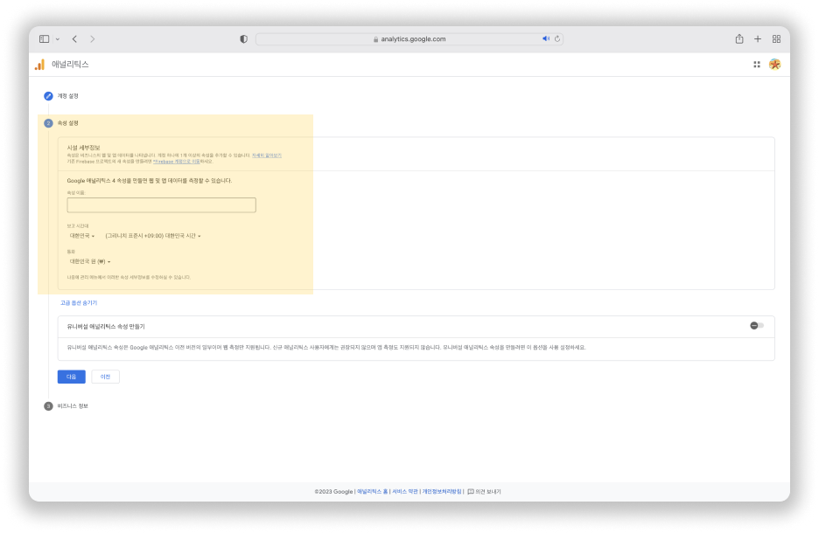The image size is (819, 533).
Task: Focus the analytics.google.com address bar
Action: pyautogui.click(x=409, y=39)
